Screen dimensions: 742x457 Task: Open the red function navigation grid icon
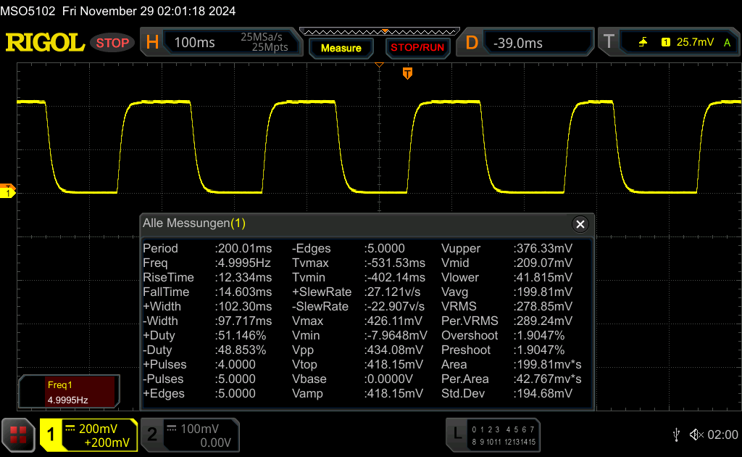[19, 435]
